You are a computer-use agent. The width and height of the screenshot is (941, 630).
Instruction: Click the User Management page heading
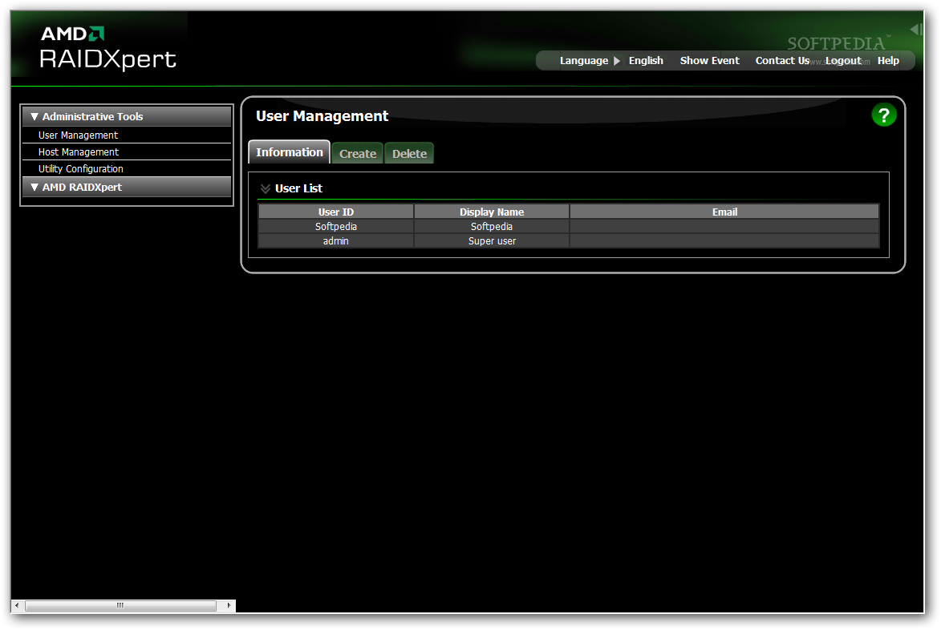[322, 116]
